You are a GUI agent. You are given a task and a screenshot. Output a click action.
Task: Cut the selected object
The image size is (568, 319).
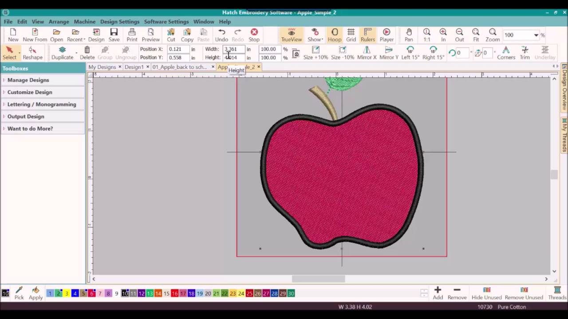(x=171, y=35)
